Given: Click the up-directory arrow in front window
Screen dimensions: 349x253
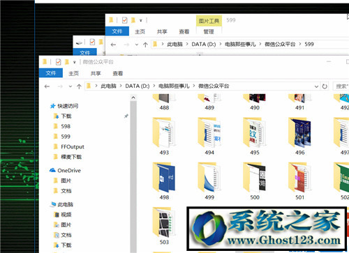Looking at the screenshot, I should coord(79,86).
